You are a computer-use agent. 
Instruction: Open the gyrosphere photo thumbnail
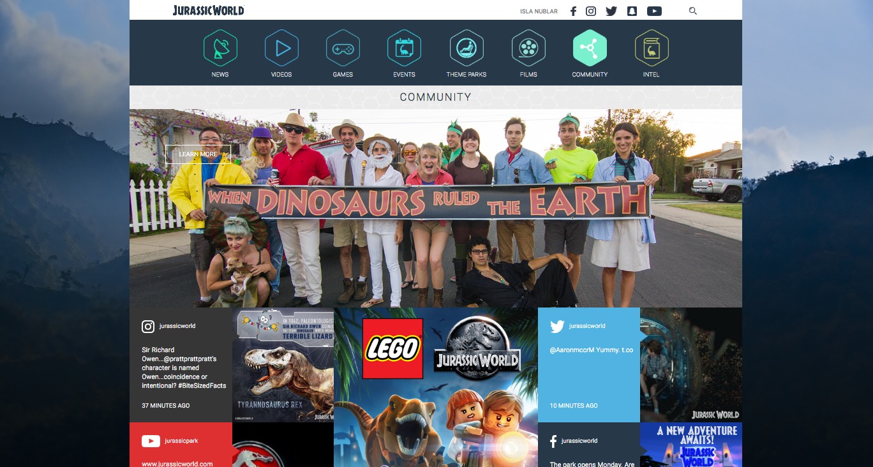pyautogui.click(x=691, y=365)
